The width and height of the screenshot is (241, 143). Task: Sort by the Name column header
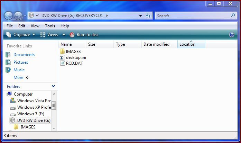point(72,44)
